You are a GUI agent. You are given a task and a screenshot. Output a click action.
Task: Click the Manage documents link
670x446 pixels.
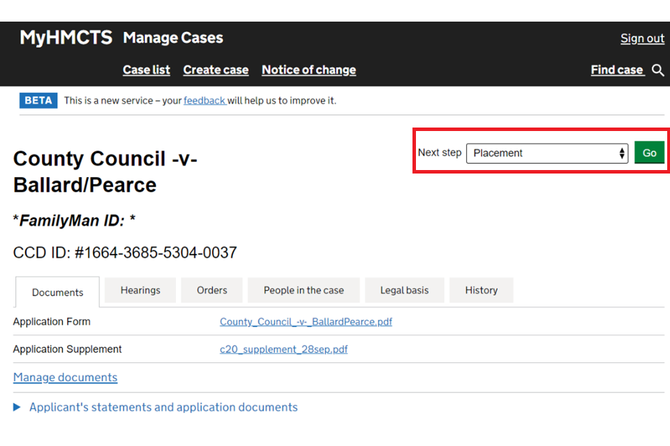coord(65,378)
